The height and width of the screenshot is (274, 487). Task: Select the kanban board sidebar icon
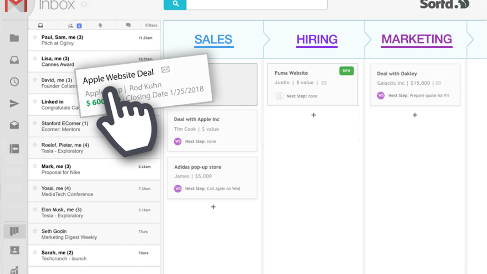point(14,231)
